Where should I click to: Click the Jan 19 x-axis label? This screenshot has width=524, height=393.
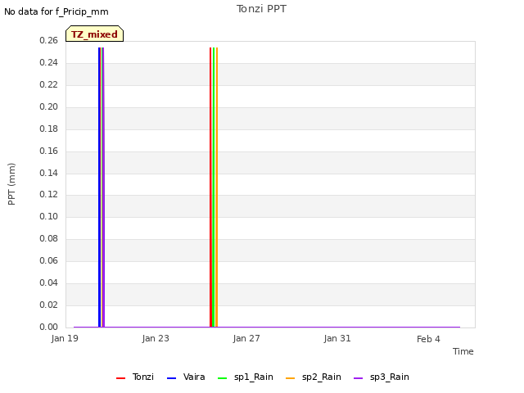(x=65, y=338)
